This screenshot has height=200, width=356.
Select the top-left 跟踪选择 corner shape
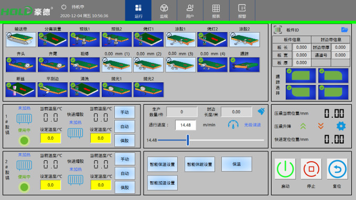(300, 75)
